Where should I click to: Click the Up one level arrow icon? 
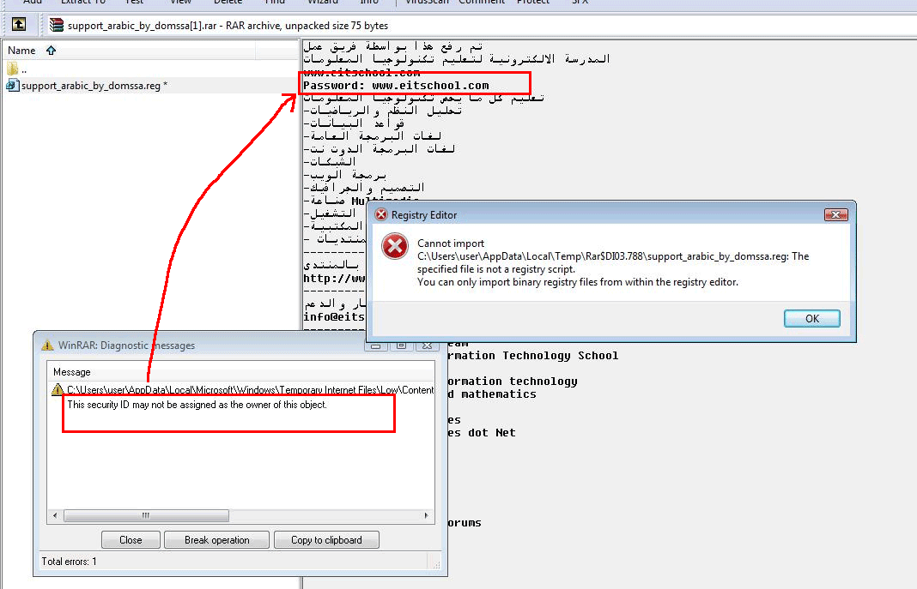pyautogui.click(x=18, y=25)
